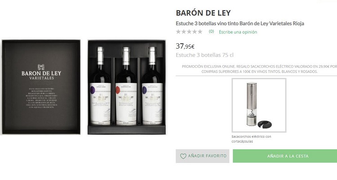Open the electric corkscrew gift thumbnail

tap(259, 105)
